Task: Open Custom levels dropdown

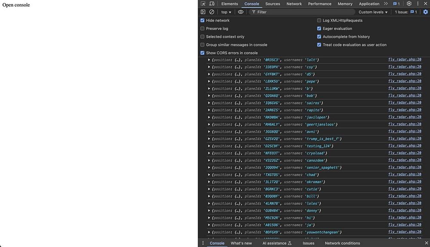Action: click(x=373, y=12)
